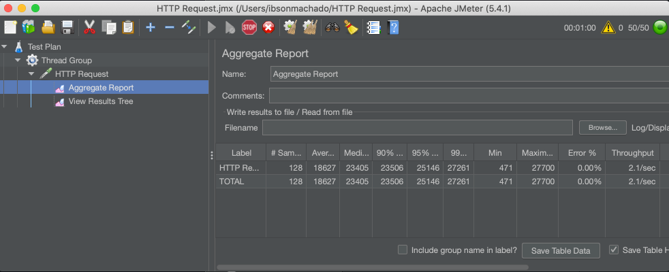Select Aggregate Report tree item
Image resolution: width=669 pixels, height=272 pixels.
click(x=101, y=88)
